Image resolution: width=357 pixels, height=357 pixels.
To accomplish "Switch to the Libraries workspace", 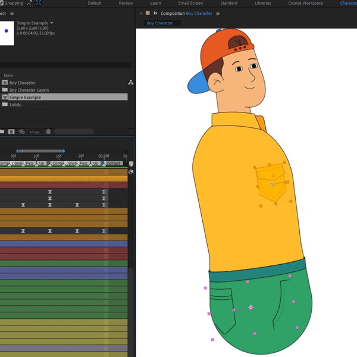I will click(x=263, y=3).
